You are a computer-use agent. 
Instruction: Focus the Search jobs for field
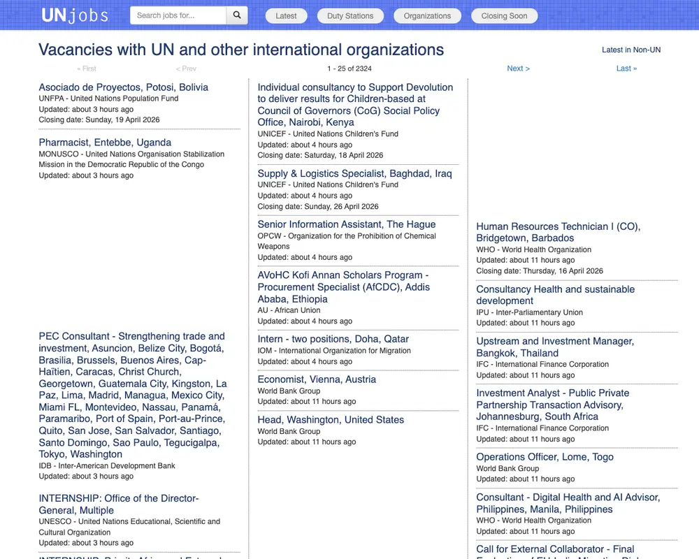(178, 15)
